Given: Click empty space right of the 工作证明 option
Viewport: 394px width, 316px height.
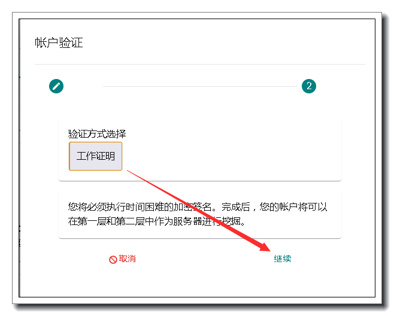Looking at the screenshot, I should tap(234, 156).
